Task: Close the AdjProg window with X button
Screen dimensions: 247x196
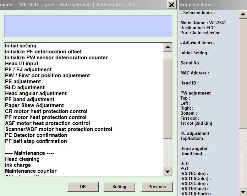Action: pyautogui.click(x=172, y=5)
